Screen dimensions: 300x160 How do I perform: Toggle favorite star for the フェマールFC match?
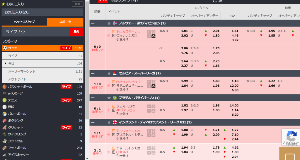(108, 110)
